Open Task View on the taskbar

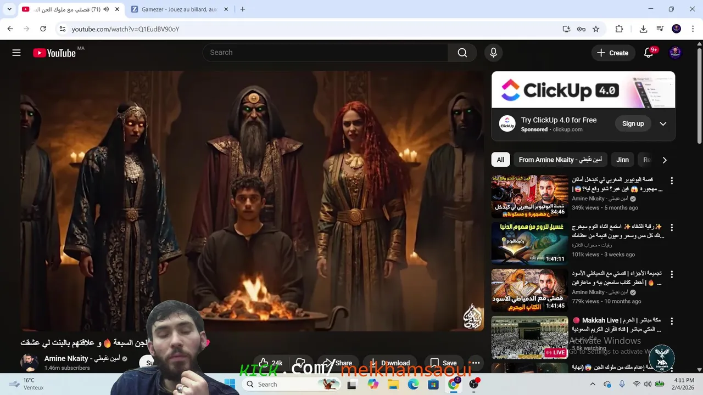pyautogui.click(x=352, y=384)
